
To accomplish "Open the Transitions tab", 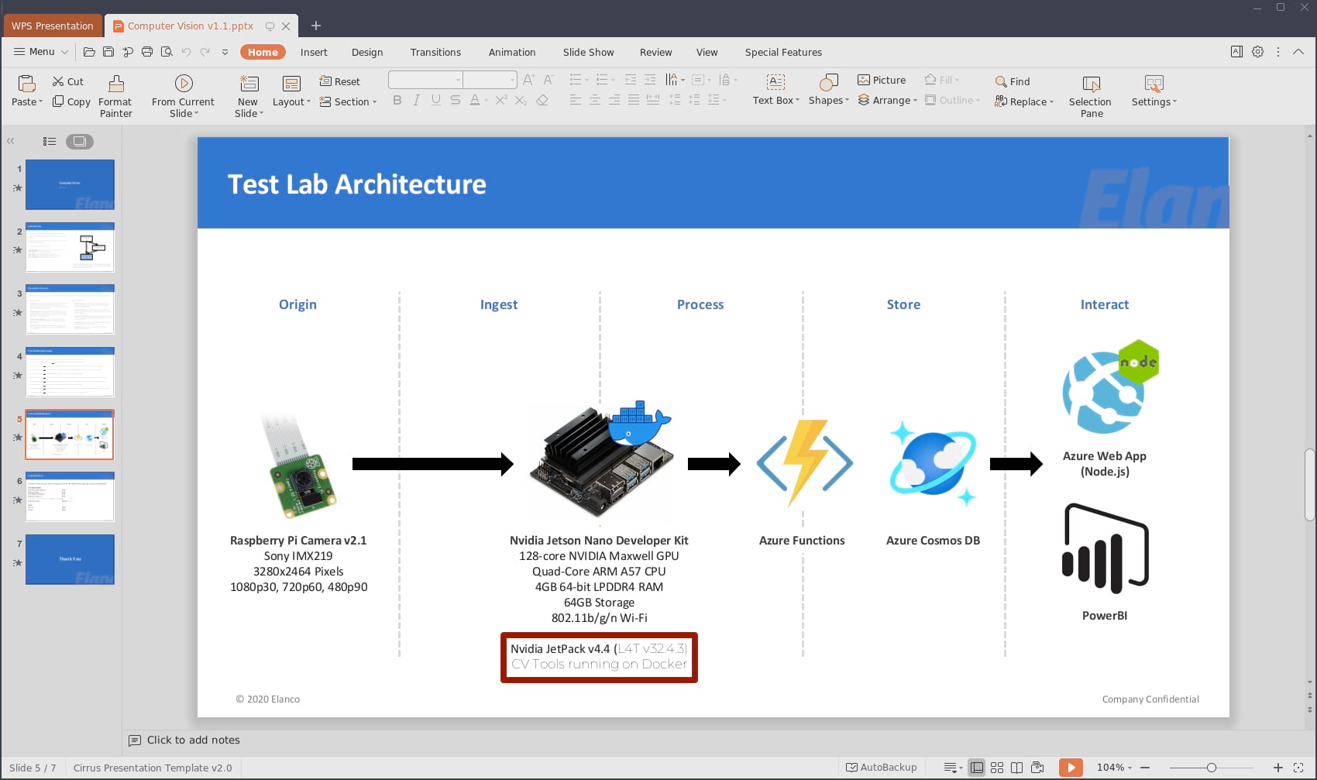I will (435, 52).
